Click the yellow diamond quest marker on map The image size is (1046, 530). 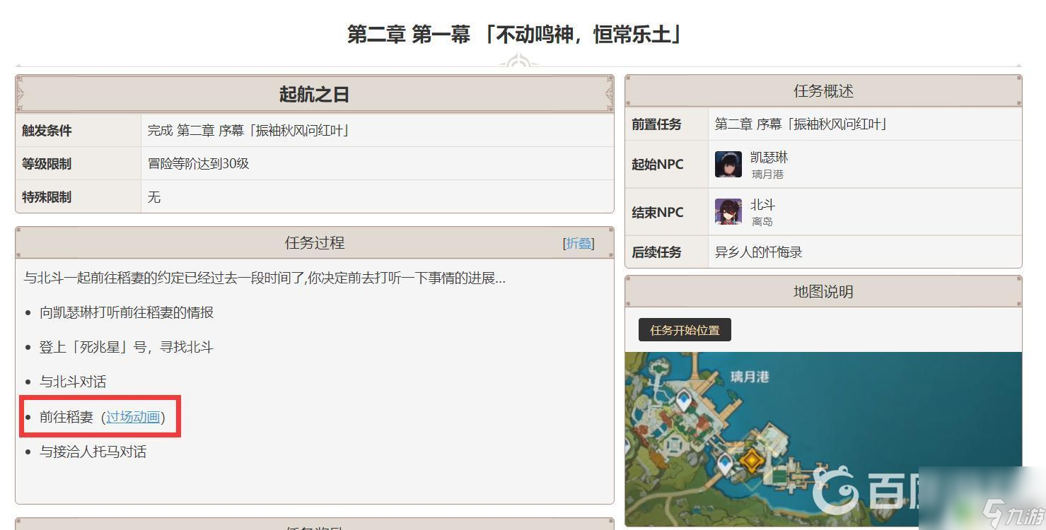click(750, 461)
